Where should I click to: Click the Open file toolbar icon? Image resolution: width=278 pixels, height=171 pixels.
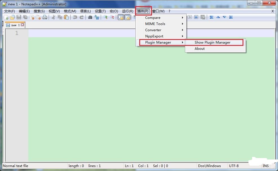point(12,17)
